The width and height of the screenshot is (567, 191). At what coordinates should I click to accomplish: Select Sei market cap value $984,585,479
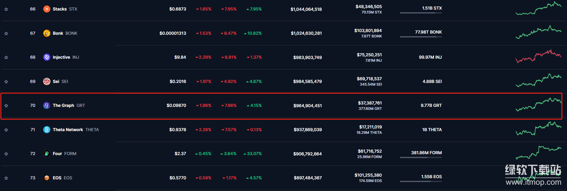pos(307,81)
